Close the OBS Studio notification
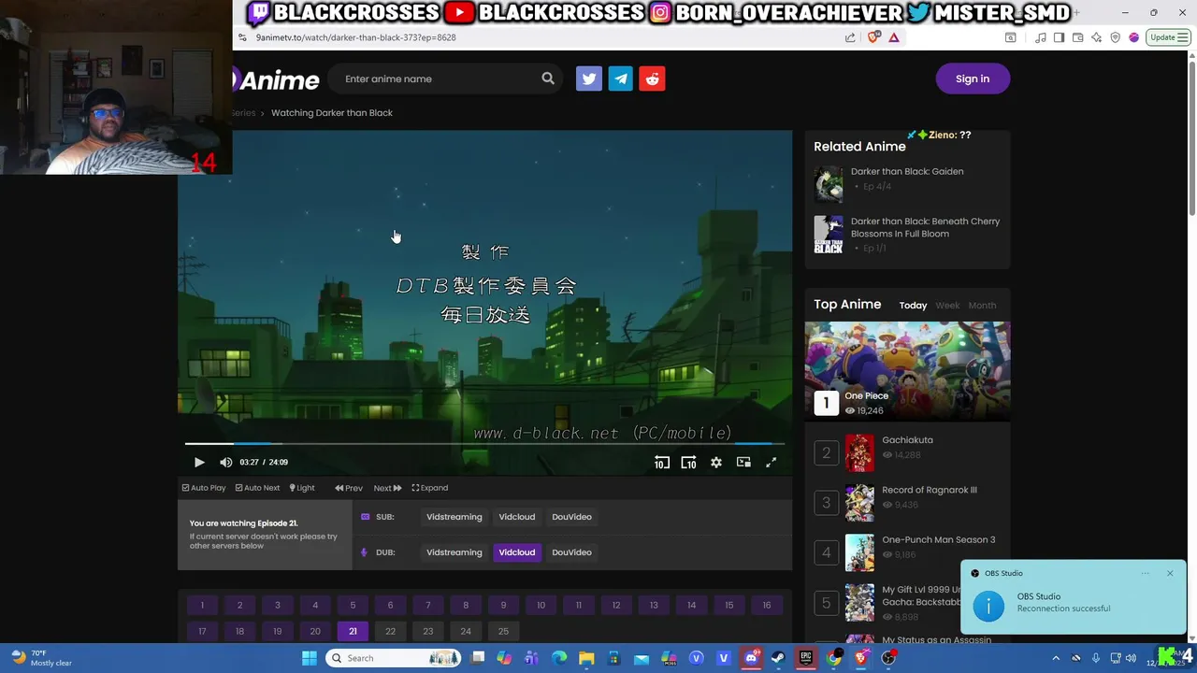1197x673 pixels. 1170,573
